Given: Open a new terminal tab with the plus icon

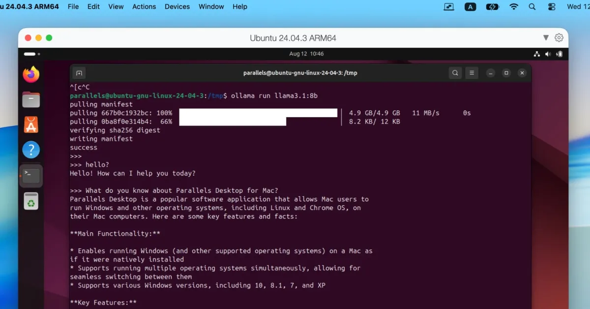Looking at the screenshot, I should point(79,73).
